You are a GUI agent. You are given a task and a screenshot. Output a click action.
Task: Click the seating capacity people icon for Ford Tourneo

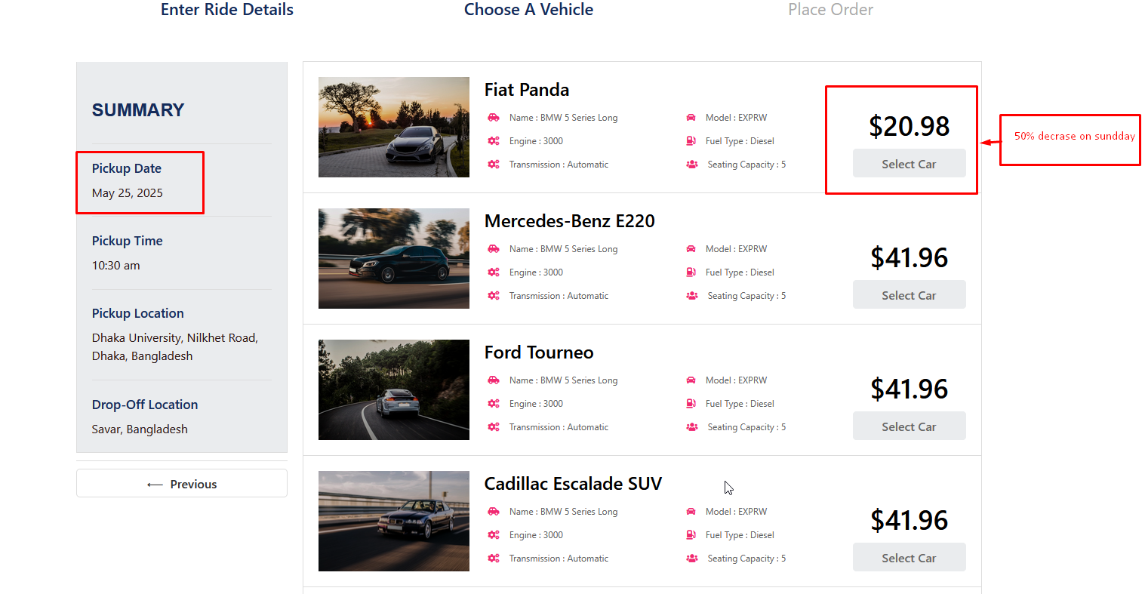(x=691, y=427)
